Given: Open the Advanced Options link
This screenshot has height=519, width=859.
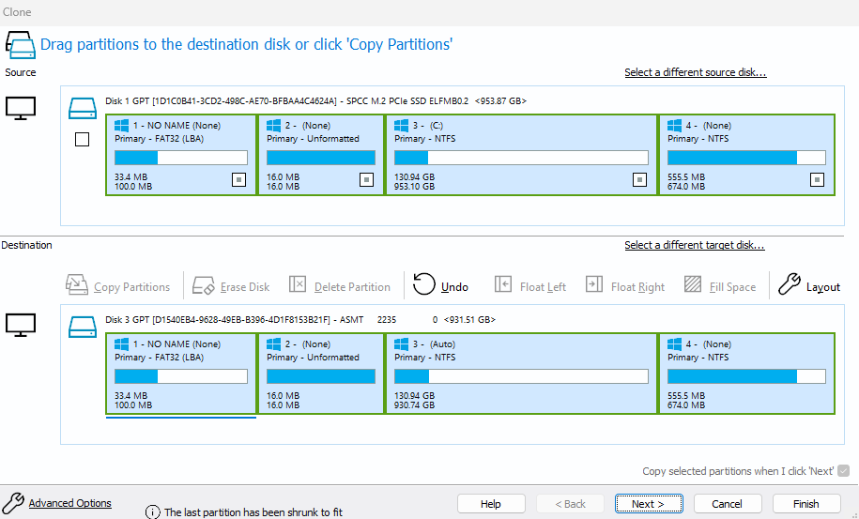Looking at the screenshot, I should point(69,504).
